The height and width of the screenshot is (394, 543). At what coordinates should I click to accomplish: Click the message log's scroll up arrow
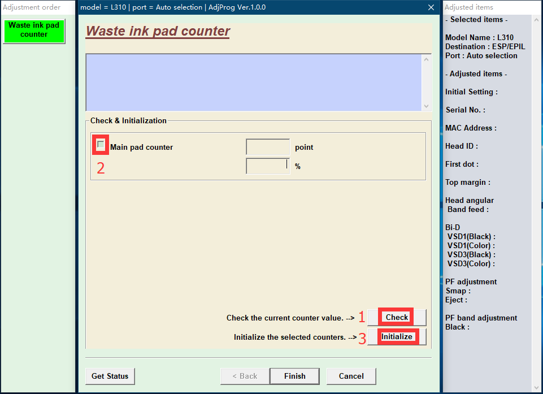(427, 59)
